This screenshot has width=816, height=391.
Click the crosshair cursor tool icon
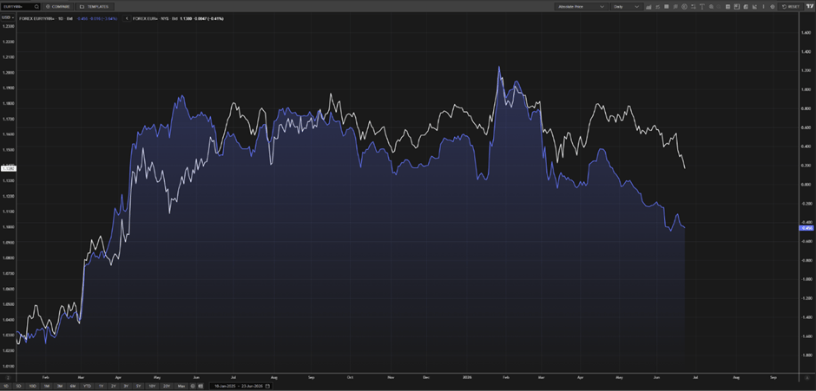click(694, 7)
